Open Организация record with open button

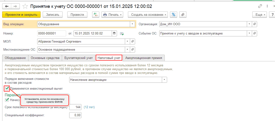coord(255,24)
